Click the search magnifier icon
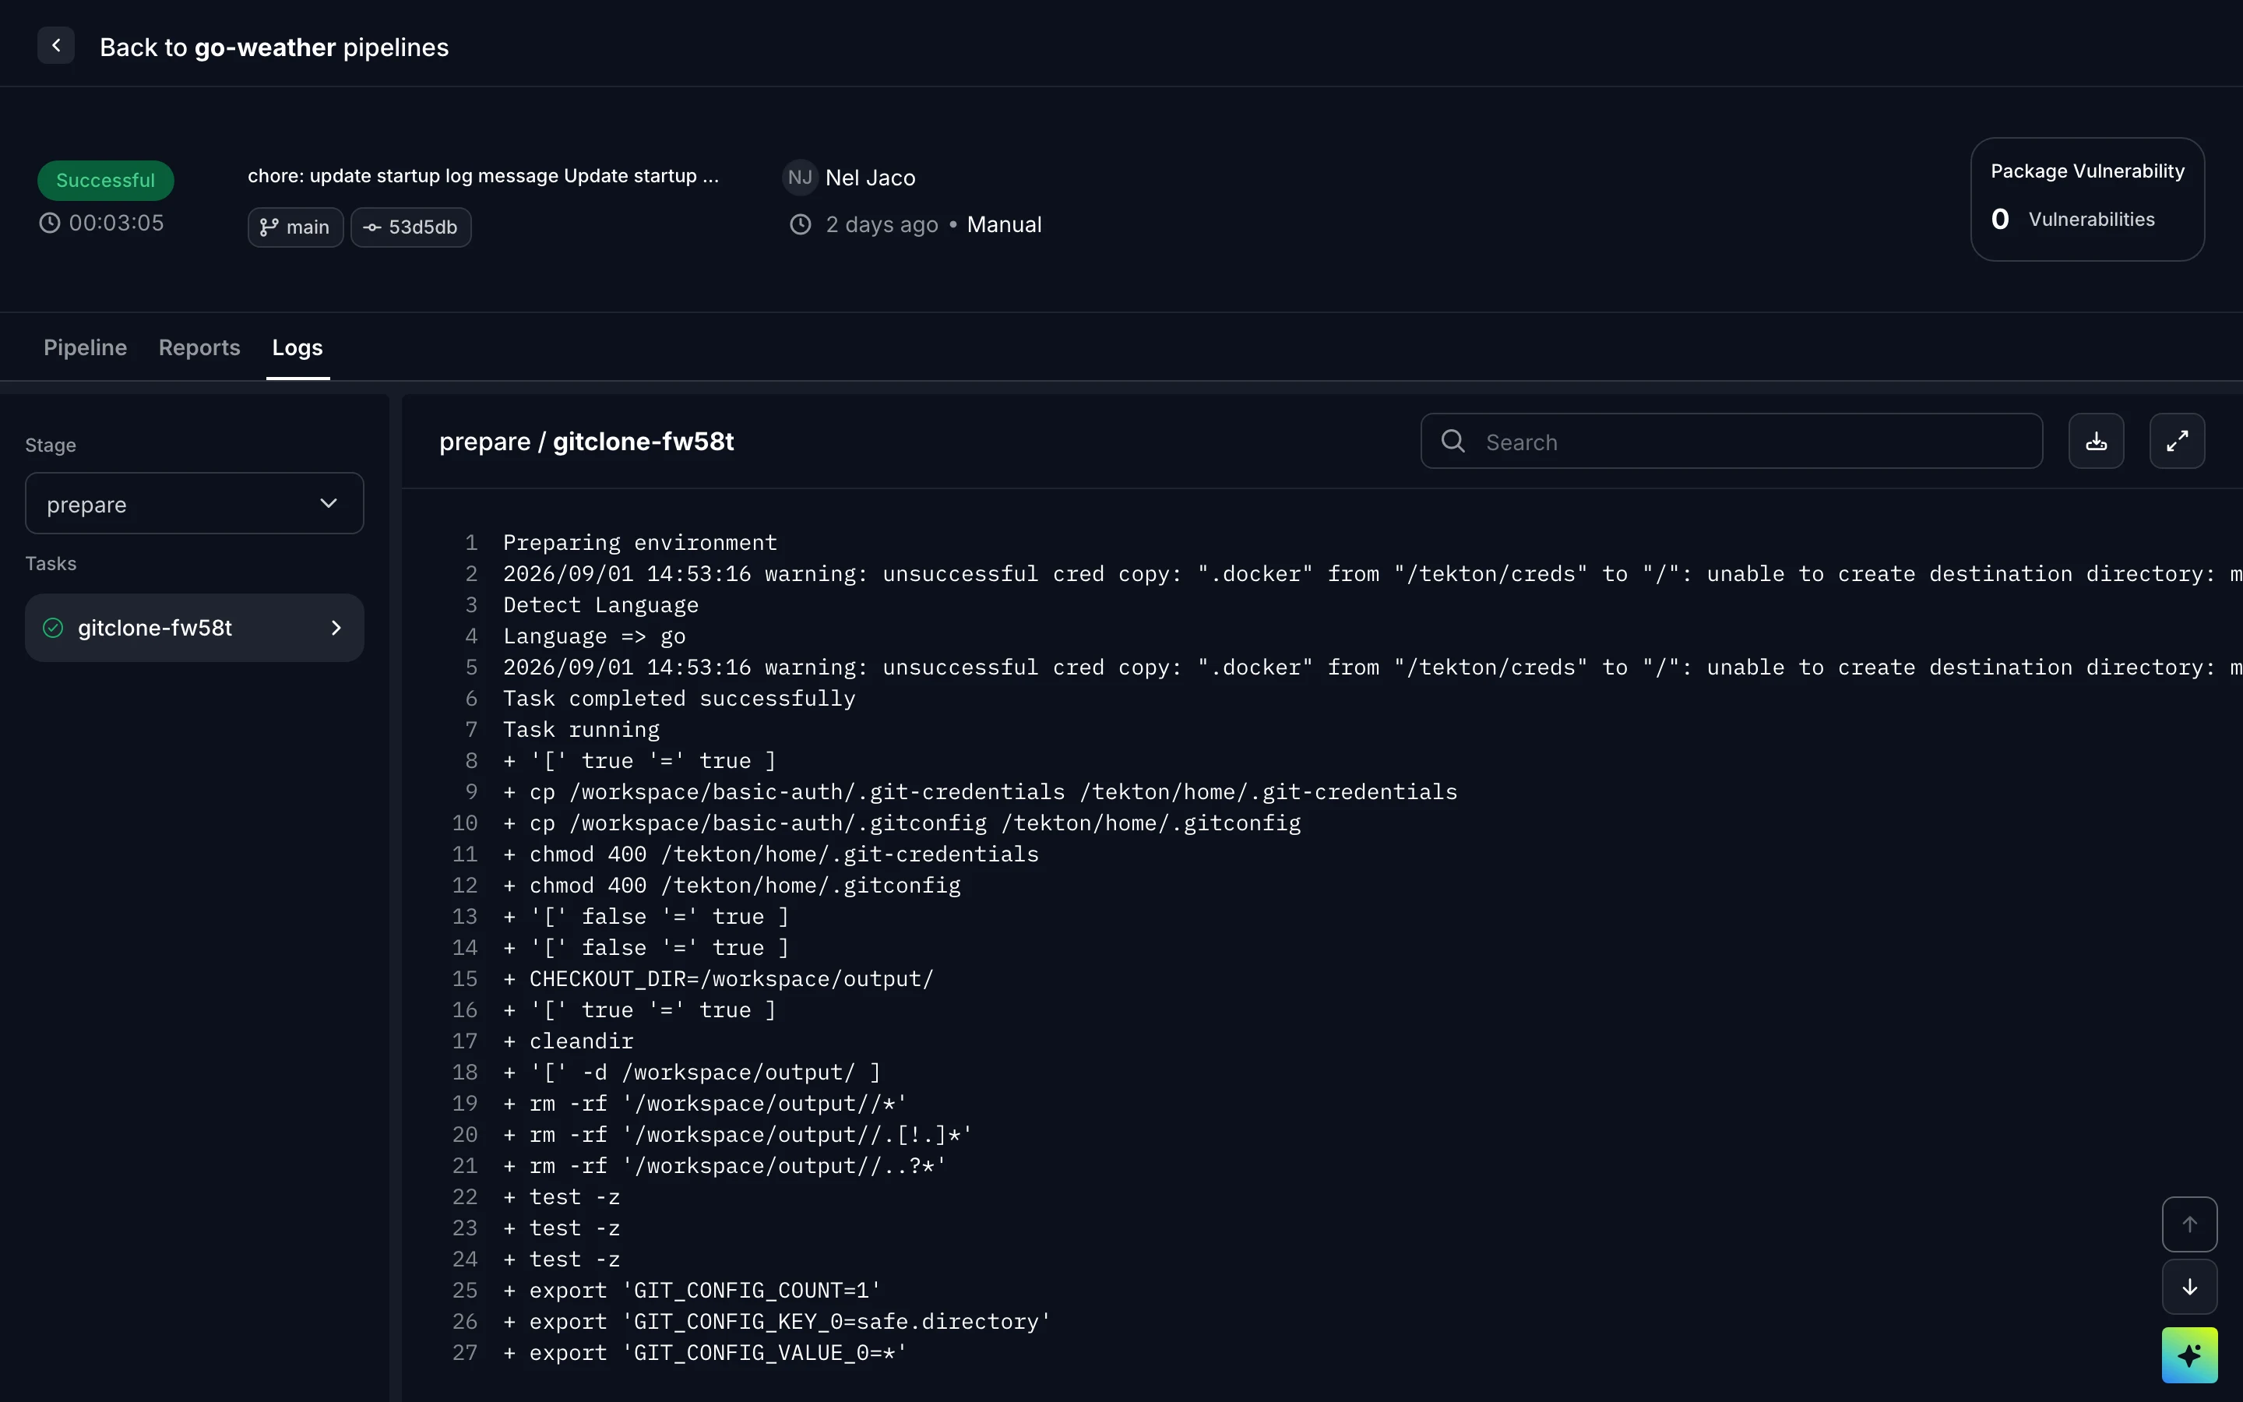Image resolution: width=2243 pixels, height=1402 pixels. pyautogui.click(x=1453, y=442)
